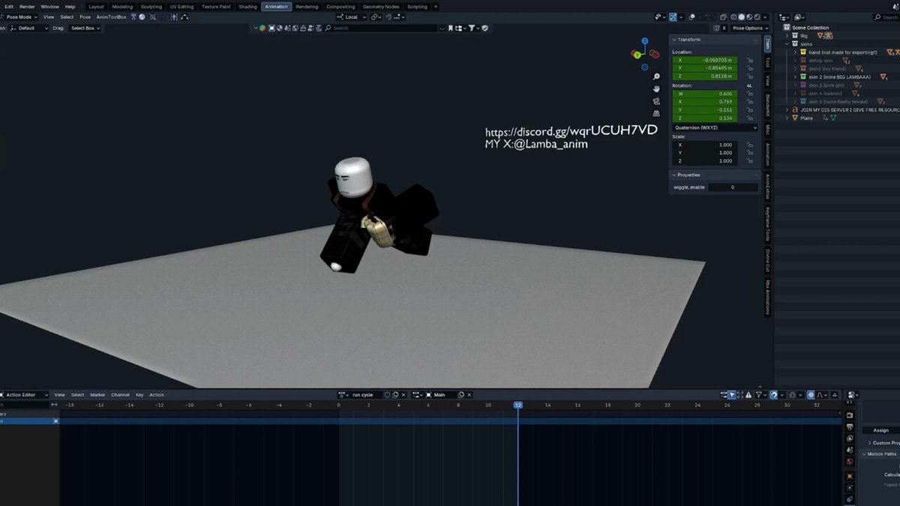The height and width of the screenshot is (506, 900).
Task: Zoom viewport with the magnifier gizmo icon
Action: pos(656,76)
